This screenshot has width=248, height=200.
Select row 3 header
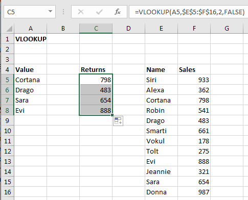coord(7,59)
